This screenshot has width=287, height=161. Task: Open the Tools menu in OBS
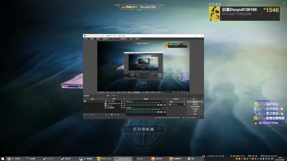point(131,39)
